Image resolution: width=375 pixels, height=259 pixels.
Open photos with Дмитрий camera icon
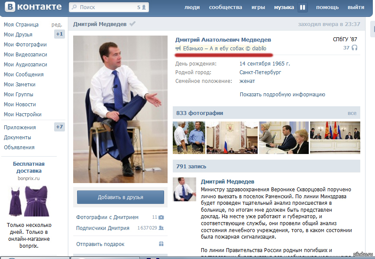pos(161,217)
